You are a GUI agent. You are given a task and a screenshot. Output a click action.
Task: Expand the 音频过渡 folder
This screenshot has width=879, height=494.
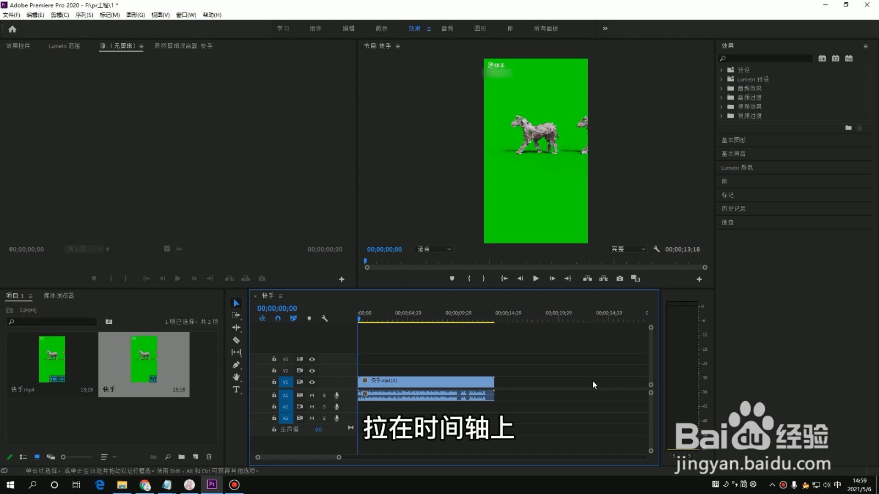(x=721, y=98)
